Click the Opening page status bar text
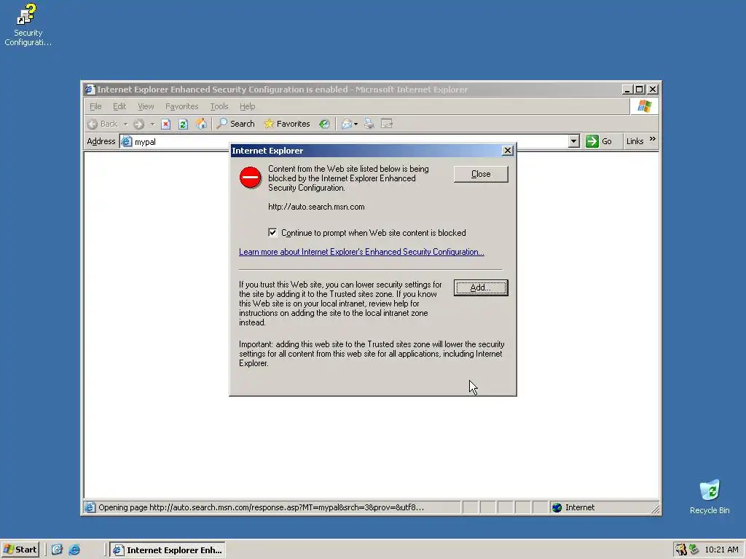 [x=261, y=507]
